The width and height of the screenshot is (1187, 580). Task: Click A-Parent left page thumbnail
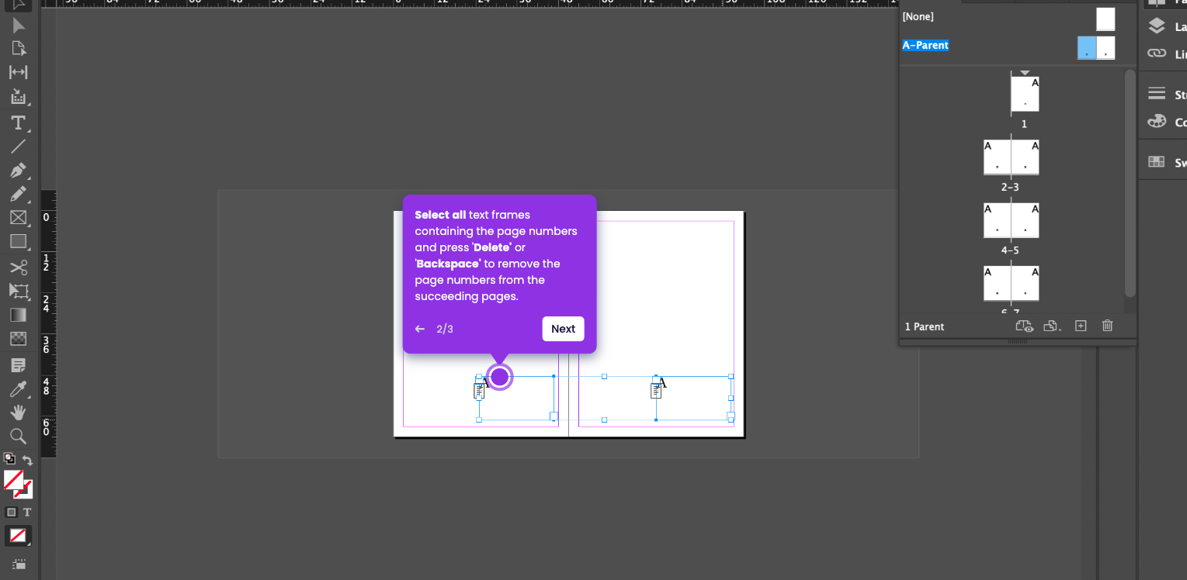(x=1087, y=47)
